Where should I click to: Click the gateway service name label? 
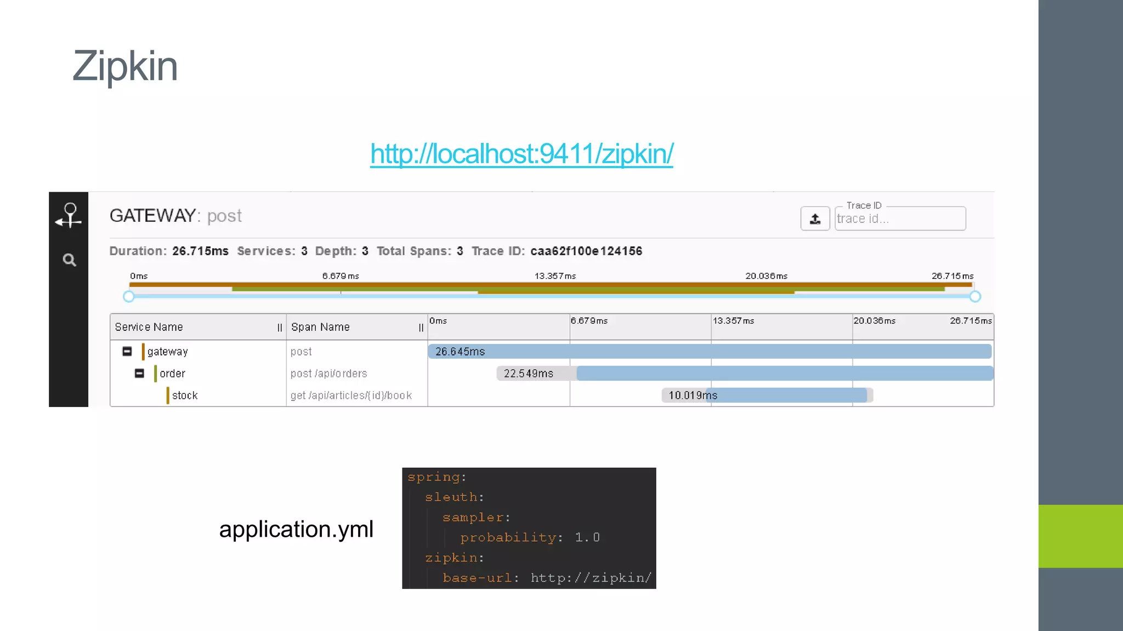(167, 352)
